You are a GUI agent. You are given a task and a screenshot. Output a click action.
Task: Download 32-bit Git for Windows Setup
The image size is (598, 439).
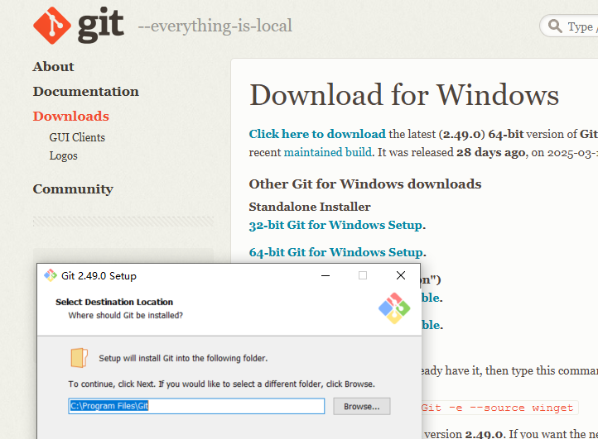[x=335, y=225]
